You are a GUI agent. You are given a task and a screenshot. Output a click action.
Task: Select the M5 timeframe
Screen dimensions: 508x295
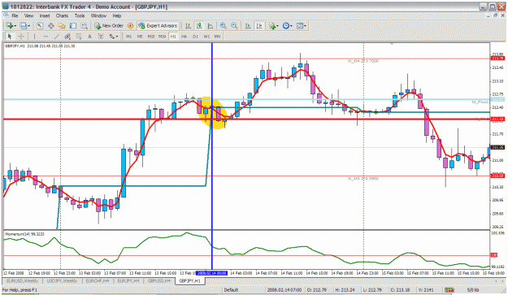point(140,37)
